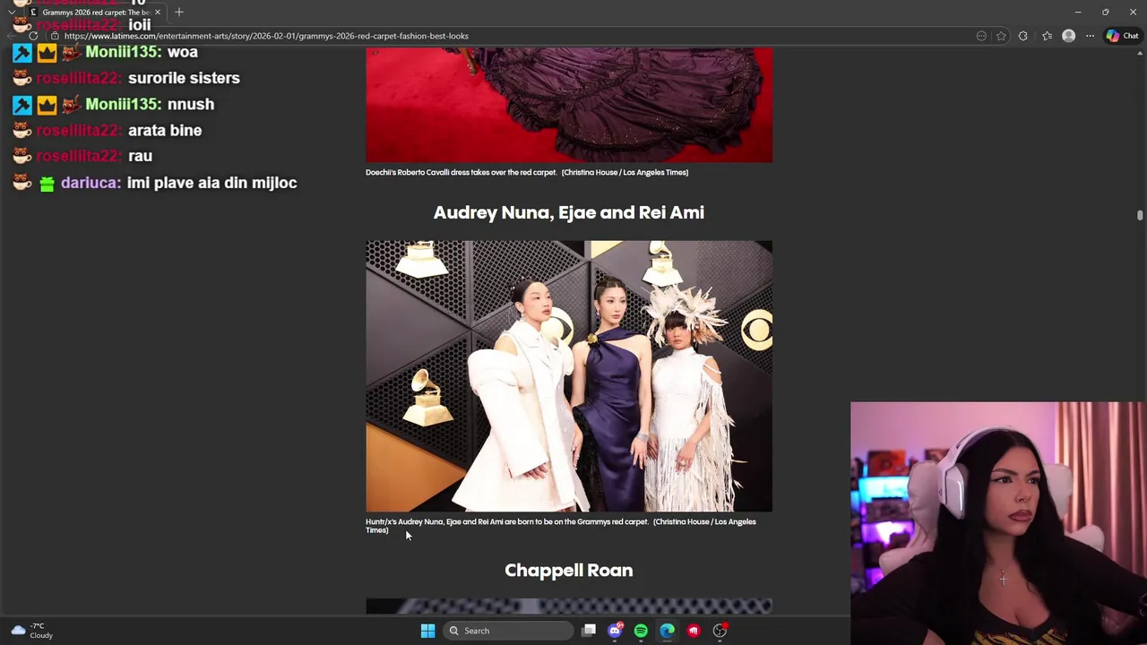1147x645 pixels.
Task: Click the moderator sword badge beside 'woa'
Action: tap(22, 53)
